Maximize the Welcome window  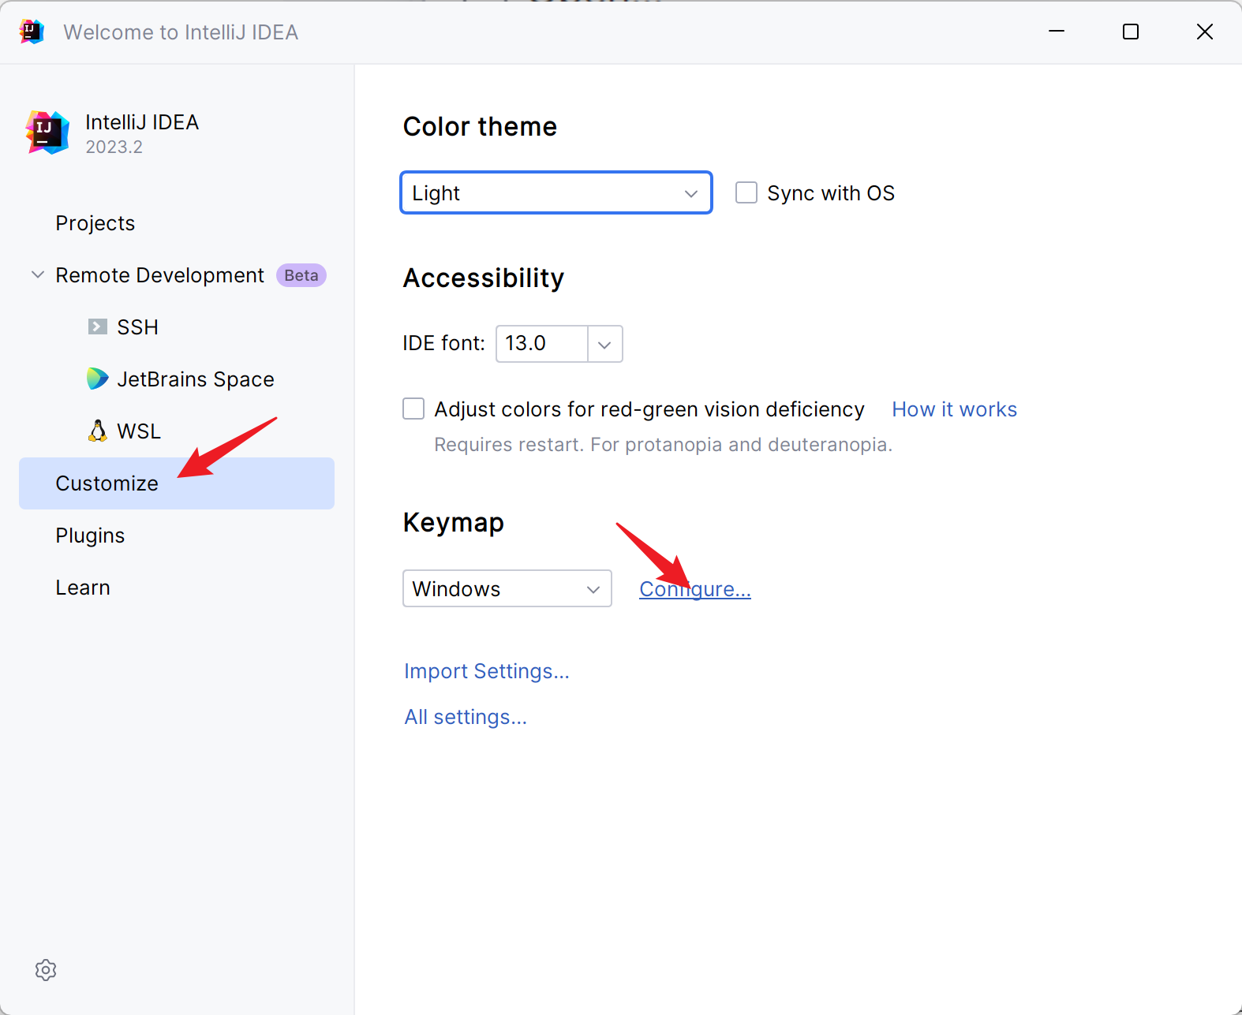(1131, 32)
